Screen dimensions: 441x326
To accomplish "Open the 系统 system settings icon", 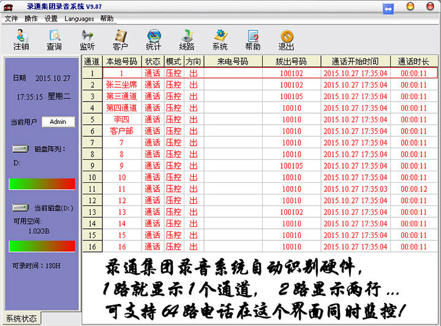I will (220, 40).
